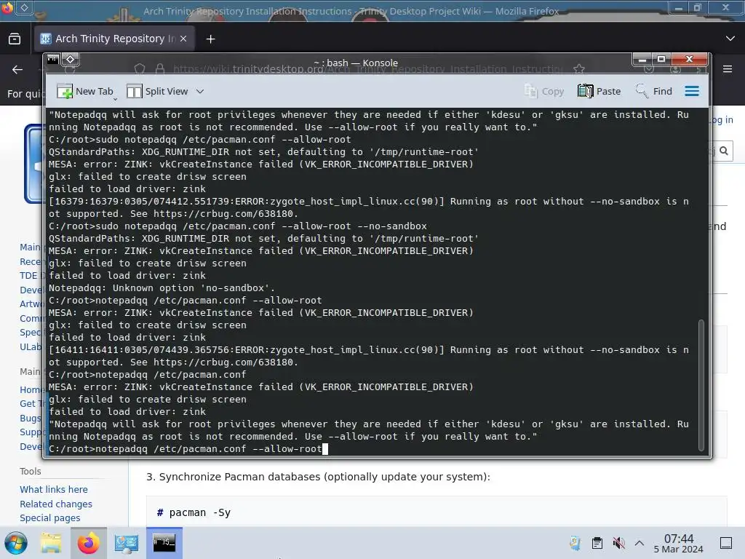Open Find in Konsole toolbar
Viewport: 745px width, 559px height.
(654, 91)
